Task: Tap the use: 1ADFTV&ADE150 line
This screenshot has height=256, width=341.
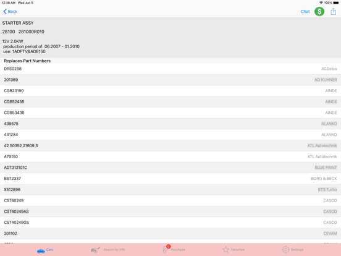Action: (24, 51)
